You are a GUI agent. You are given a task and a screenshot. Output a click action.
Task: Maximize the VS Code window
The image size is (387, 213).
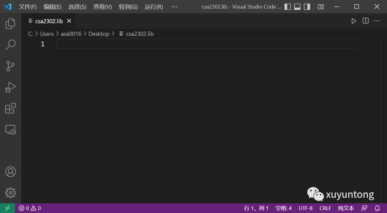pos(357,7)
